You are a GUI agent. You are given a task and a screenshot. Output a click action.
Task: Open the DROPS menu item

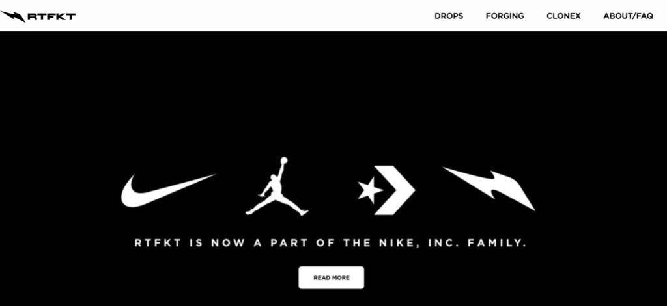click(449, 16)
